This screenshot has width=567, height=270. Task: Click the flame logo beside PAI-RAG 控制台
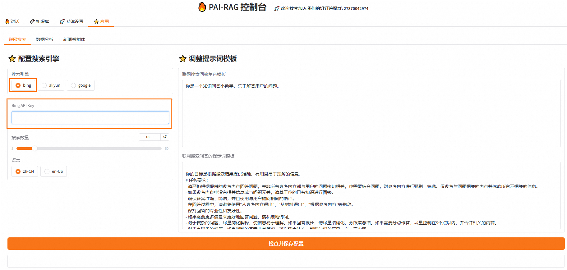[x=202, y=7]
